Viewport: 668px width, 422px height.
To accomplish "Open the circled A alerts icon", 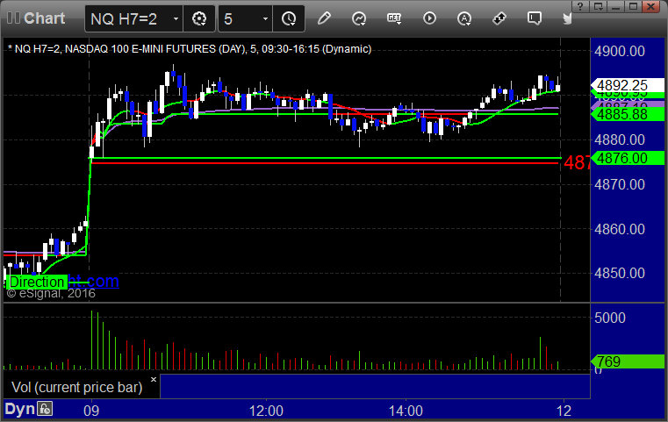I will click(x=464, y=18).
